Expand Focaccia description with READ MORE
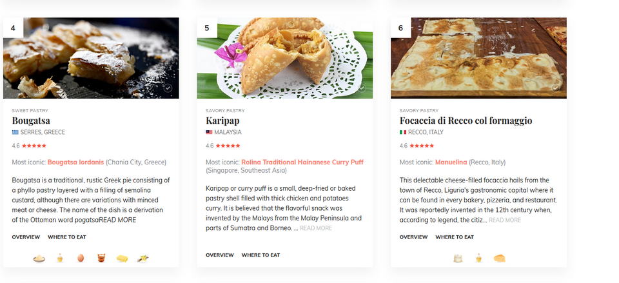 (x=505, y=220)
